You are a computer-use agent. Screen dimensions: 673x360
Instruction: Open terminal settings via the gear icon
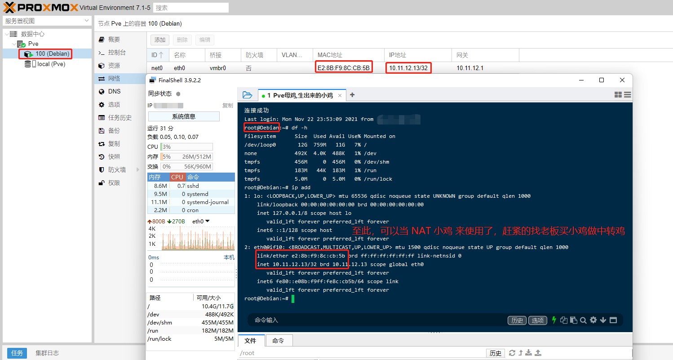click(x=593, y=320)
